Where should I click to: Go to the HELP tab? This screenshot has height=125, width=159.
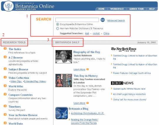point(152,9)
